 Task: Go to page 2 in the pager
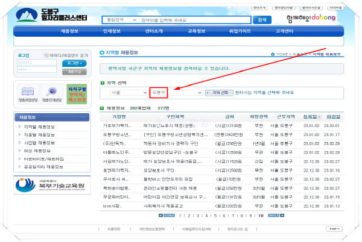(189, 216)
